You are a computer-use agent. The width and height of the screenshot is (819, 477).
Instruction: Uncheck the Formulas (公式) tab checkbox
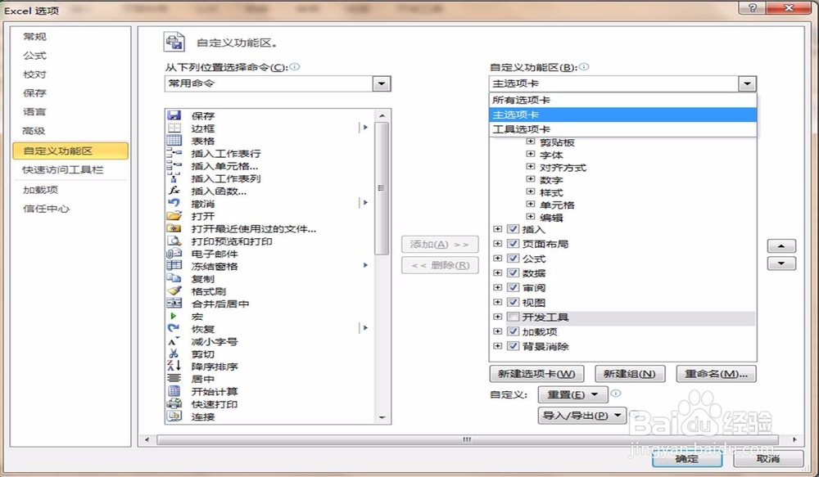[513, 259]
